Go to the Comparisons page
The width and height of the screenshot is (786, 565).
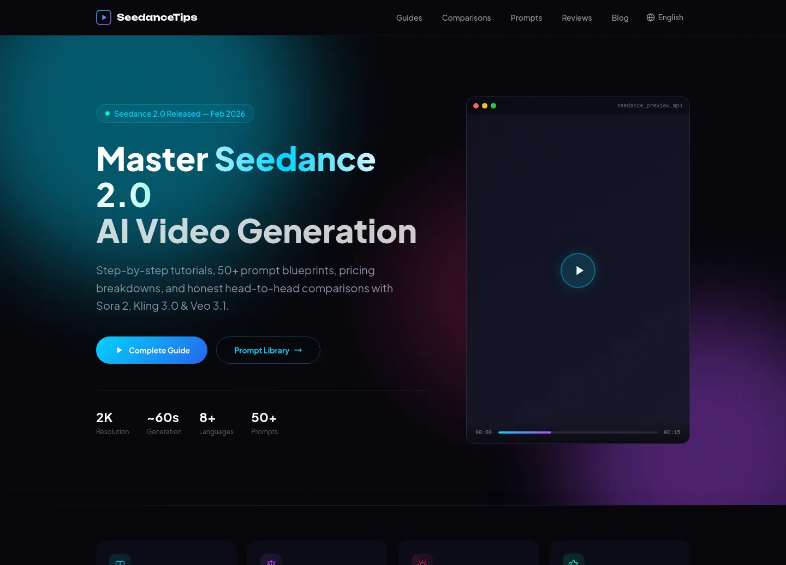[x=467, y=18]
